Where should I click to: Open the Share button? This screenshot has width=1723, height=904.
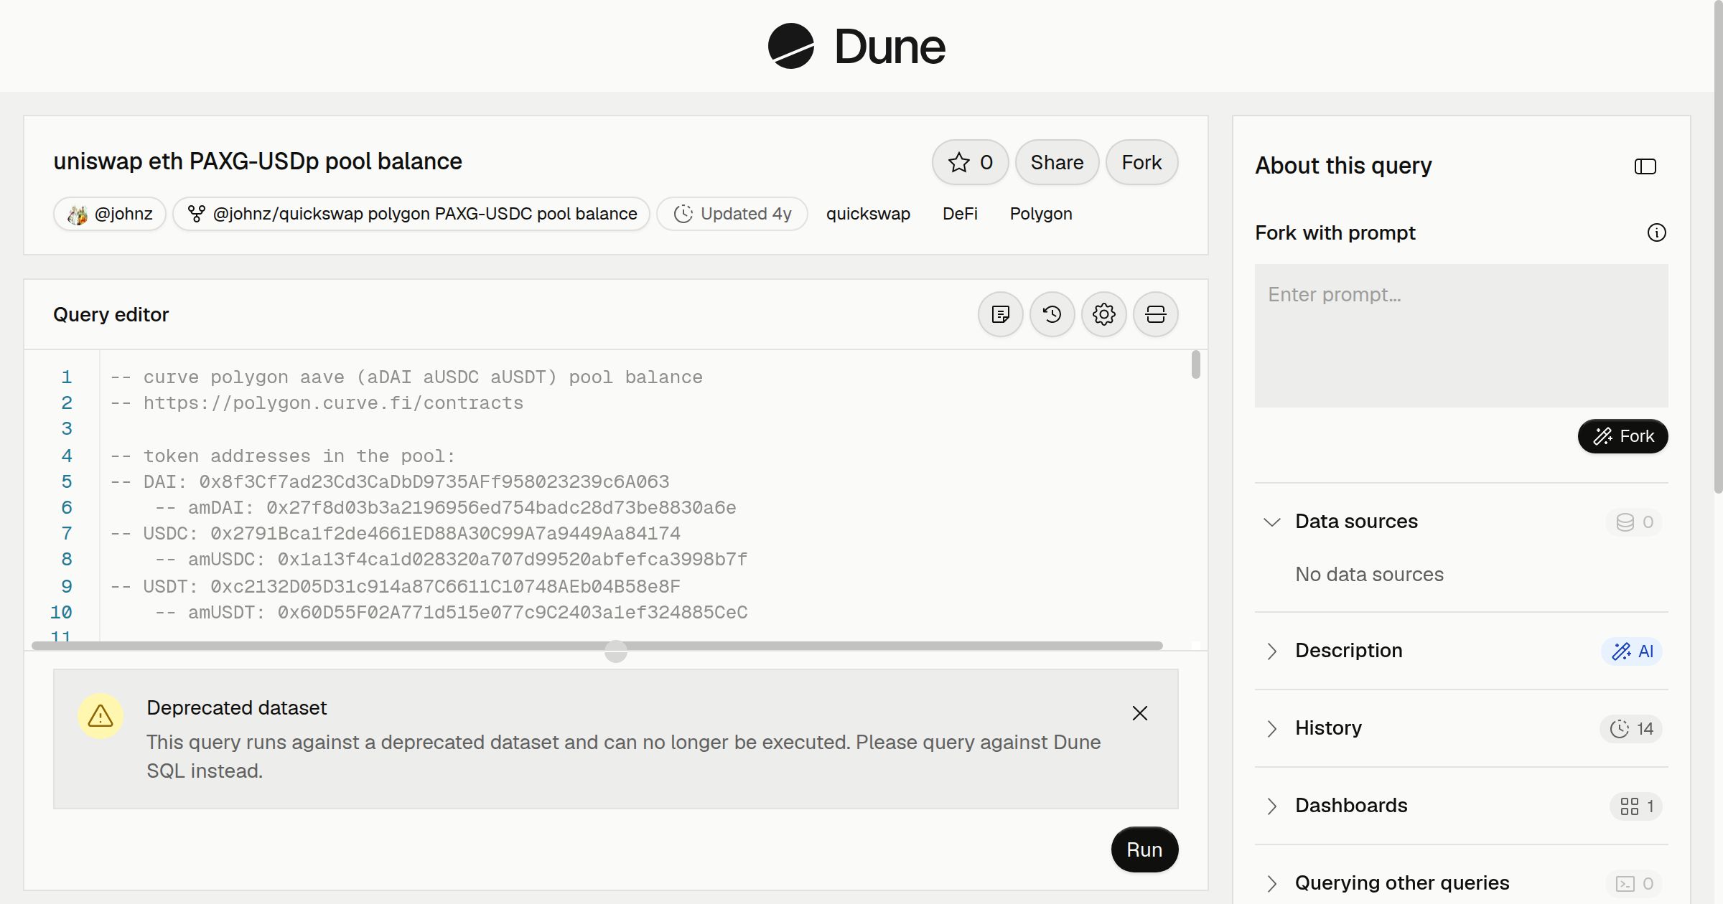[1057, 162]
